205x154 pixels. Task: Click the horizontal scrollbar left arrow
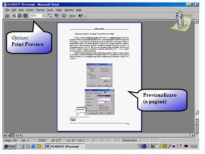pos(20,135)
